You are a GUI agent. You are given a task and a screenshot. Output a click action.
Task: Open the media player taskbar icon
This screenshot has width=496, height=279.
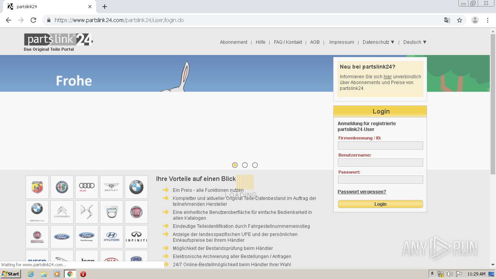(x=57, y=274)
